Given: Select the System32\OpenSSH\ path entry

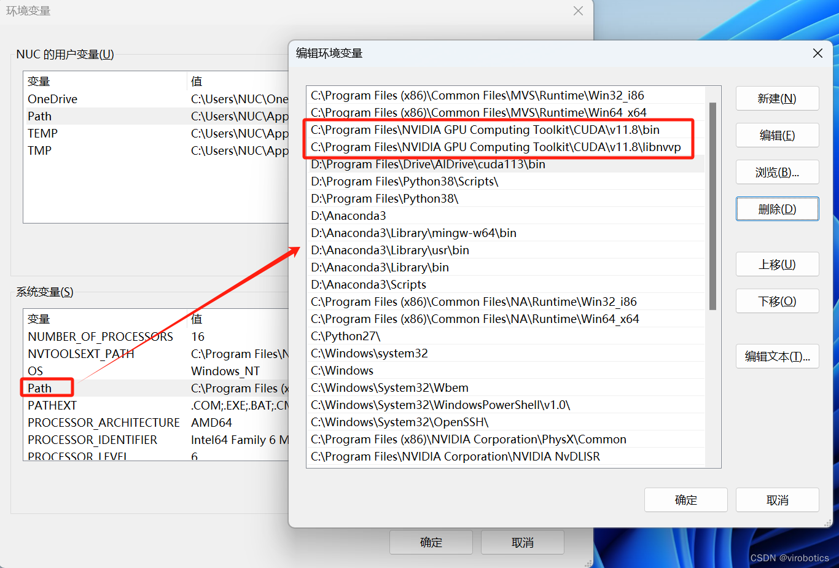Looking at the screenshot, I should 505,422.
